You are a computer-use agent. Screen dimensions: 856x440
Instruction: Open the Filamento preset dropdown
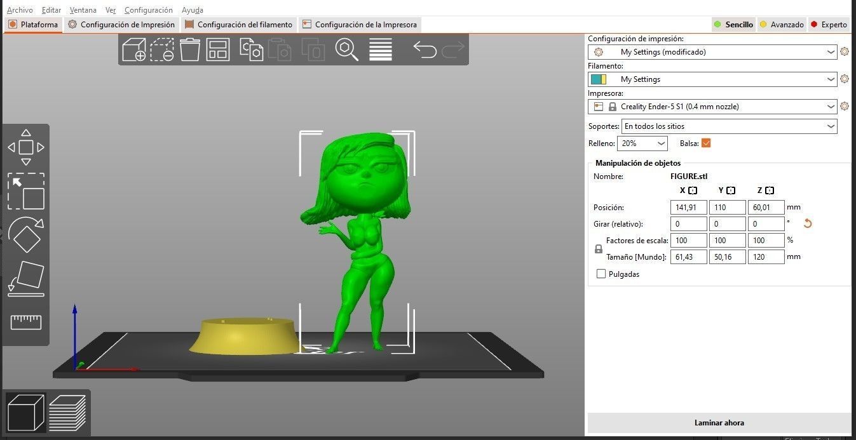(712, 79)
